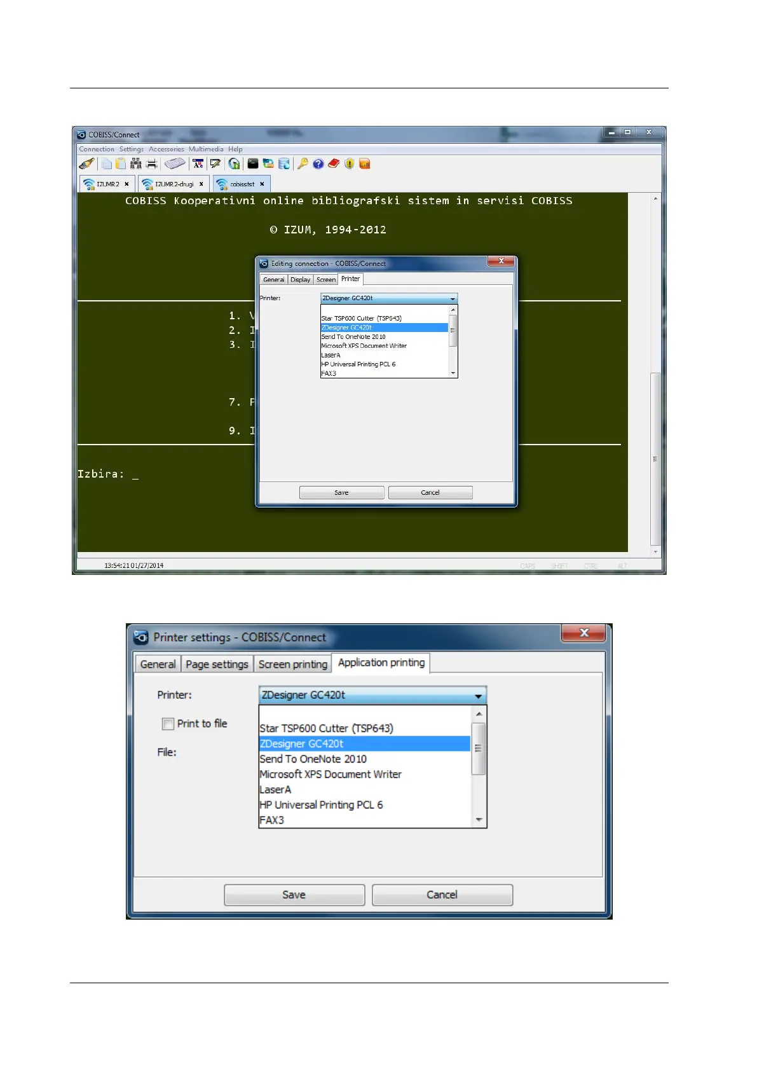The image size is (757, 1071).
Task: Open General tab in Printer settings dialog
Action: click(x=158, y=664)
